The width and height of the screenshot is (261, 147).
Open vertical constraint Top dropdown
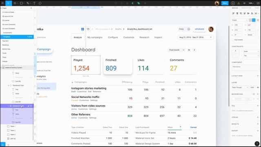(251, 56)
